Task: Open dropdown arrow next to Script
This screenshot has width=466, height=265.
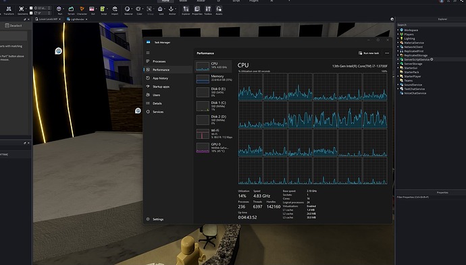Action: pos(107,9)
